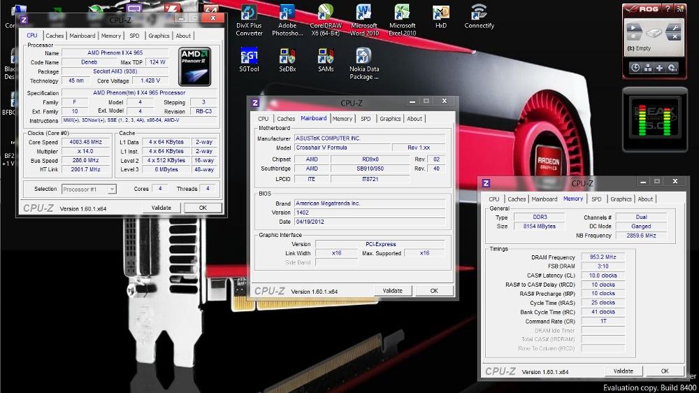Click the Core Voltage value 1.428 V
Image resolution: width=699 pixels, height=393 pixels.
(x=150, y=80)
